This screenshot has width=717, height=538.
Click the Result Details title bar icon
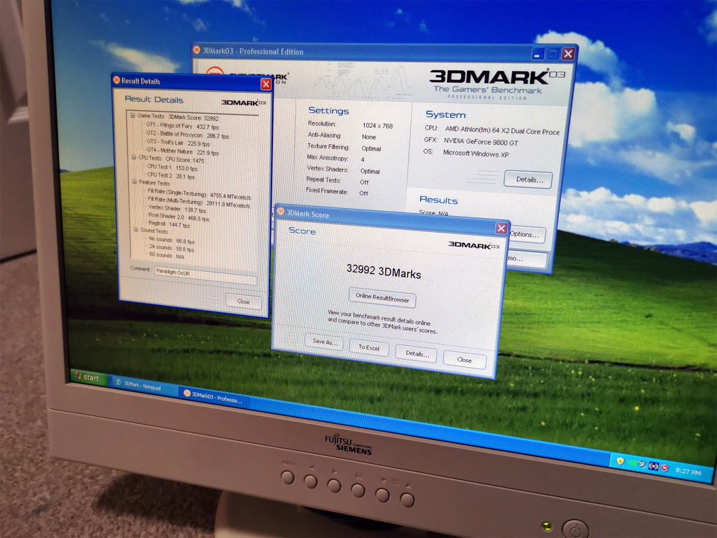pos(117,80)
